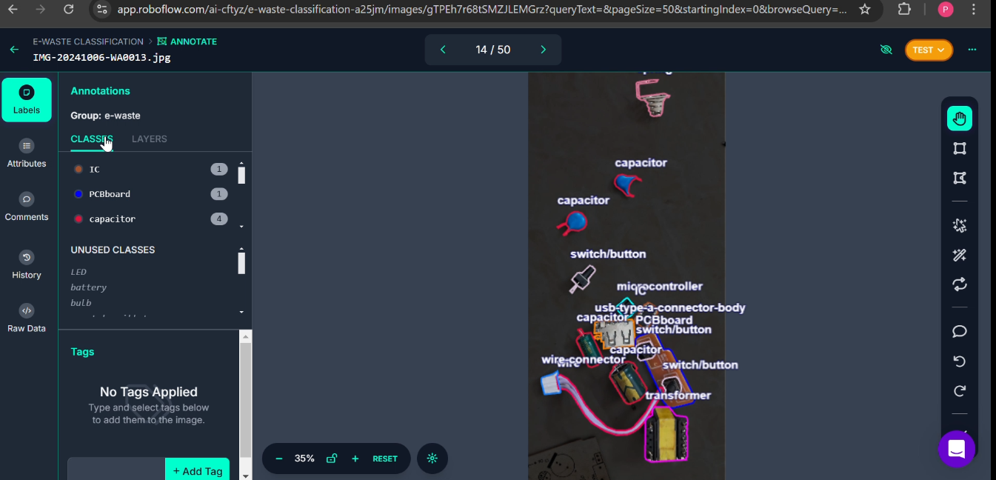
Task: Activate the smart polygon tool
Action: [x=960, y=225]
